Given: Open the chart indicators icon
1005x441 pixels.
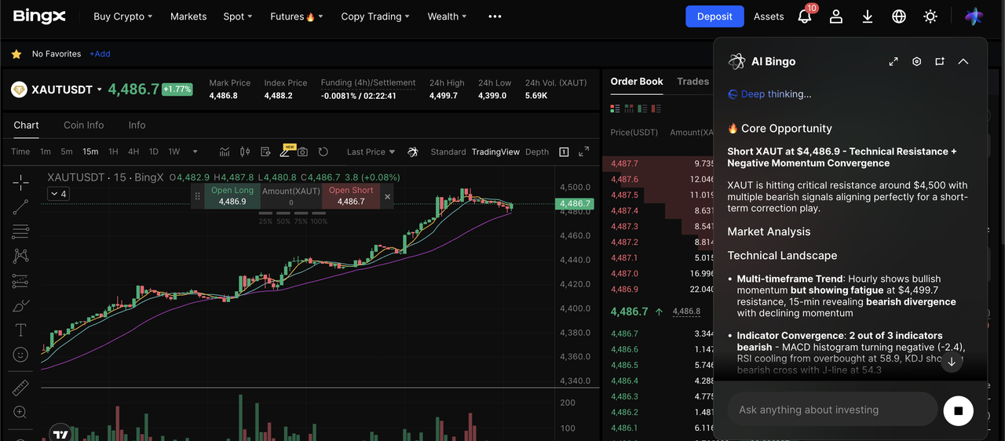Looking at the screenshot, I should (x=225, y=151).
